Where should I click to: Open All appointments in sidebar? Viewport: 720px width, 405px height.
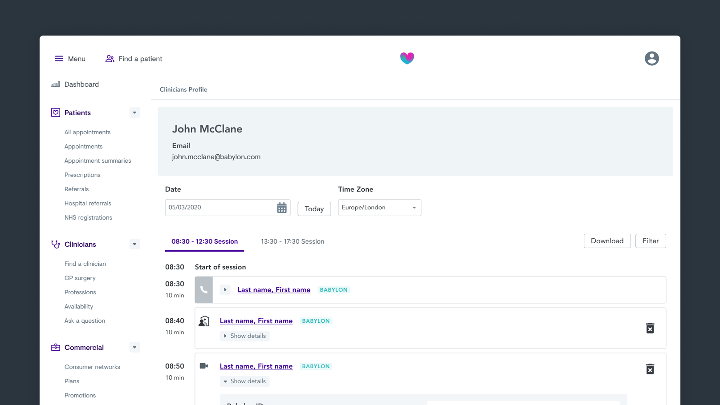(x=87, y=132)
